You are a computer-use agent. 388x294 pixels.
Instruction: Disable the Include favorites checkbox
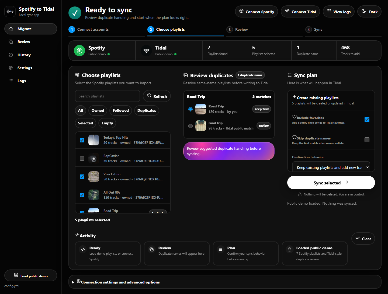[x=367, y=120]
